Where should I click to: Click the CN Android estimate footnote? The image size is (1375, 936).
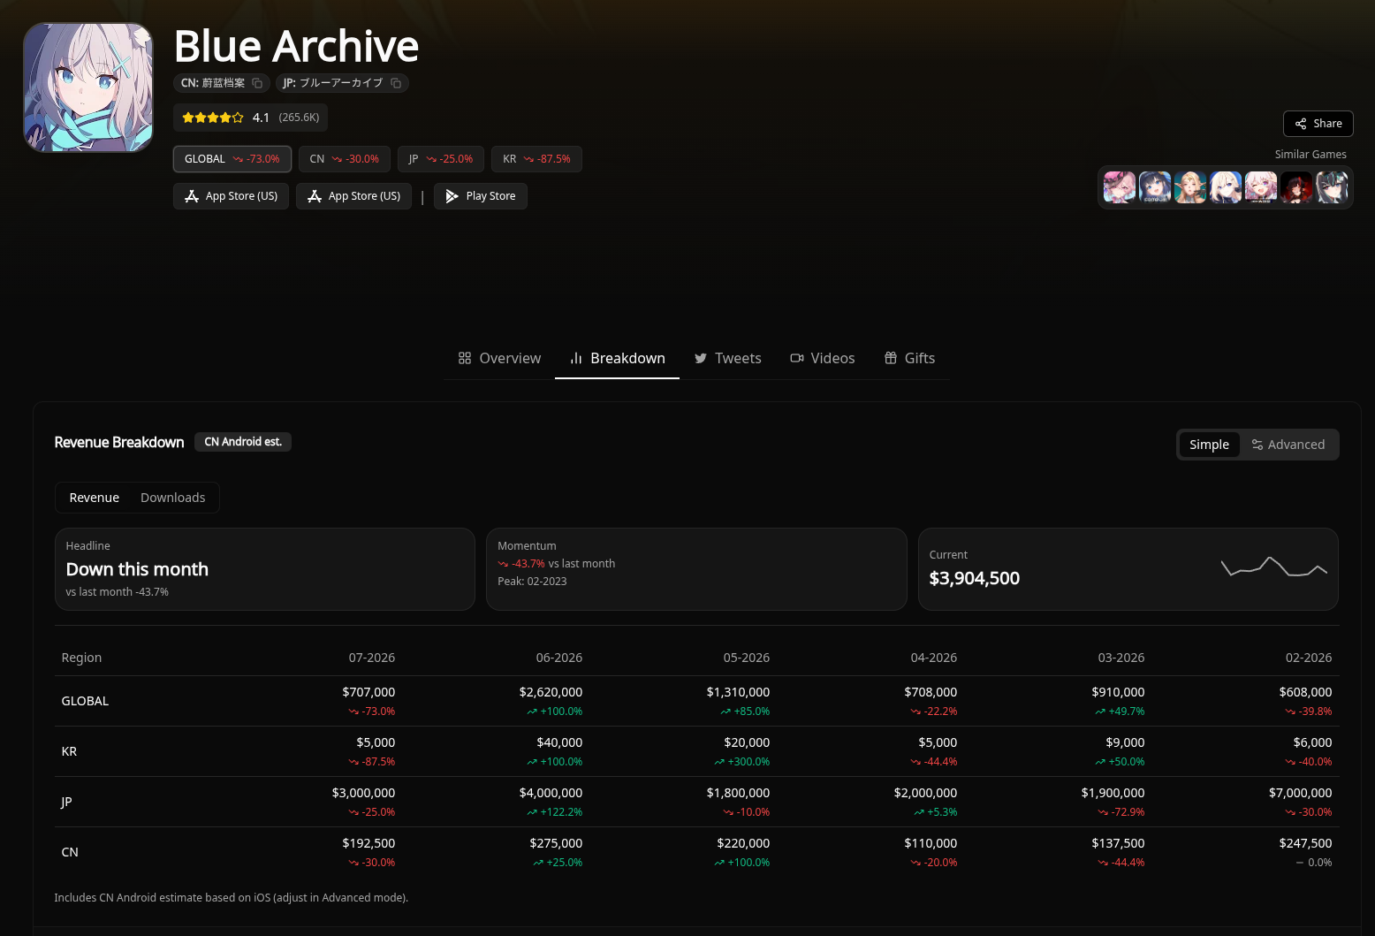[x=232, y=898]
